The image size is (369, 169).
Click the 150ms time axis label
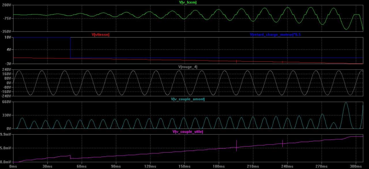[x=184, y=166]
